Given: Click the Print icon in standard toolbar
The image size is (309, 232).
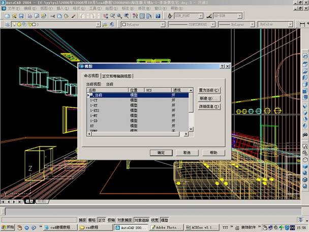Looking at the screenshot, I should coord(29,16).
